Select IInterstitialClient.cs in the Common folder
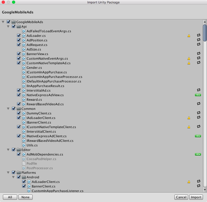 [101, 132]
